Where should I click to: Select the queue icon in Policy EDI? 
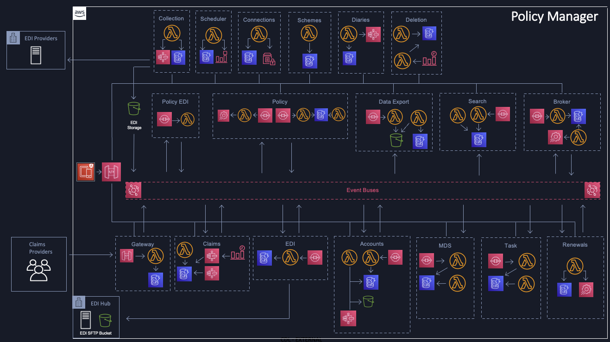point(165,119)
